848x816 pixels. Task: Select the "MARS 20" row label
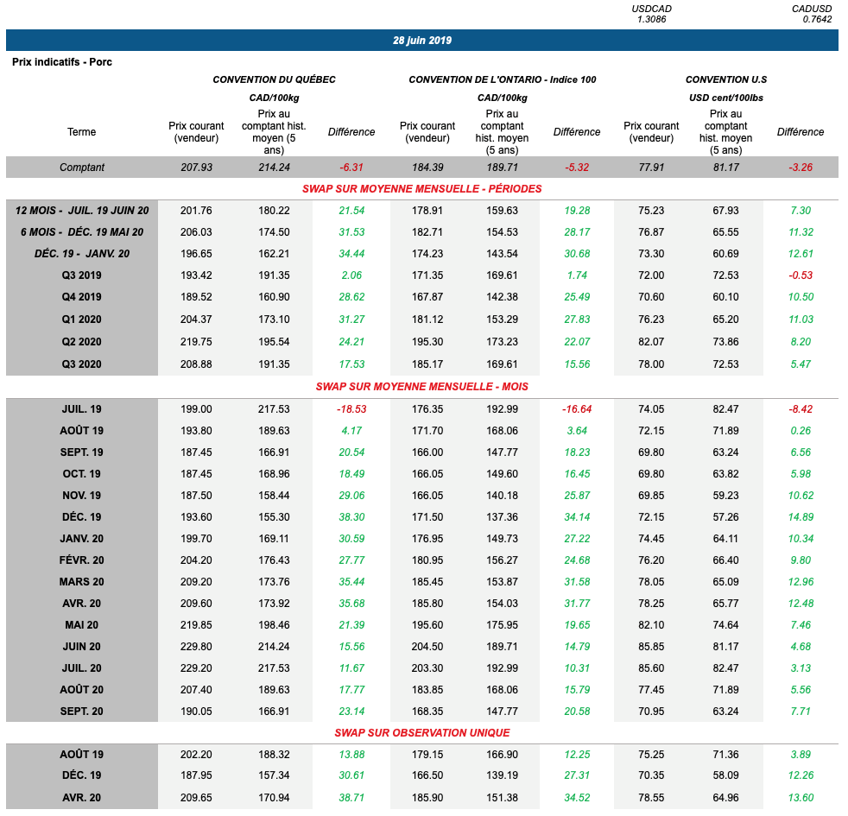coord(82,582)
